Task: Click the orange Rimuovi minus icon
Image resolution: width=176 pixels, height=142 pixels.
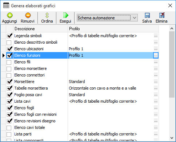Action: click(x=28, y=15)
